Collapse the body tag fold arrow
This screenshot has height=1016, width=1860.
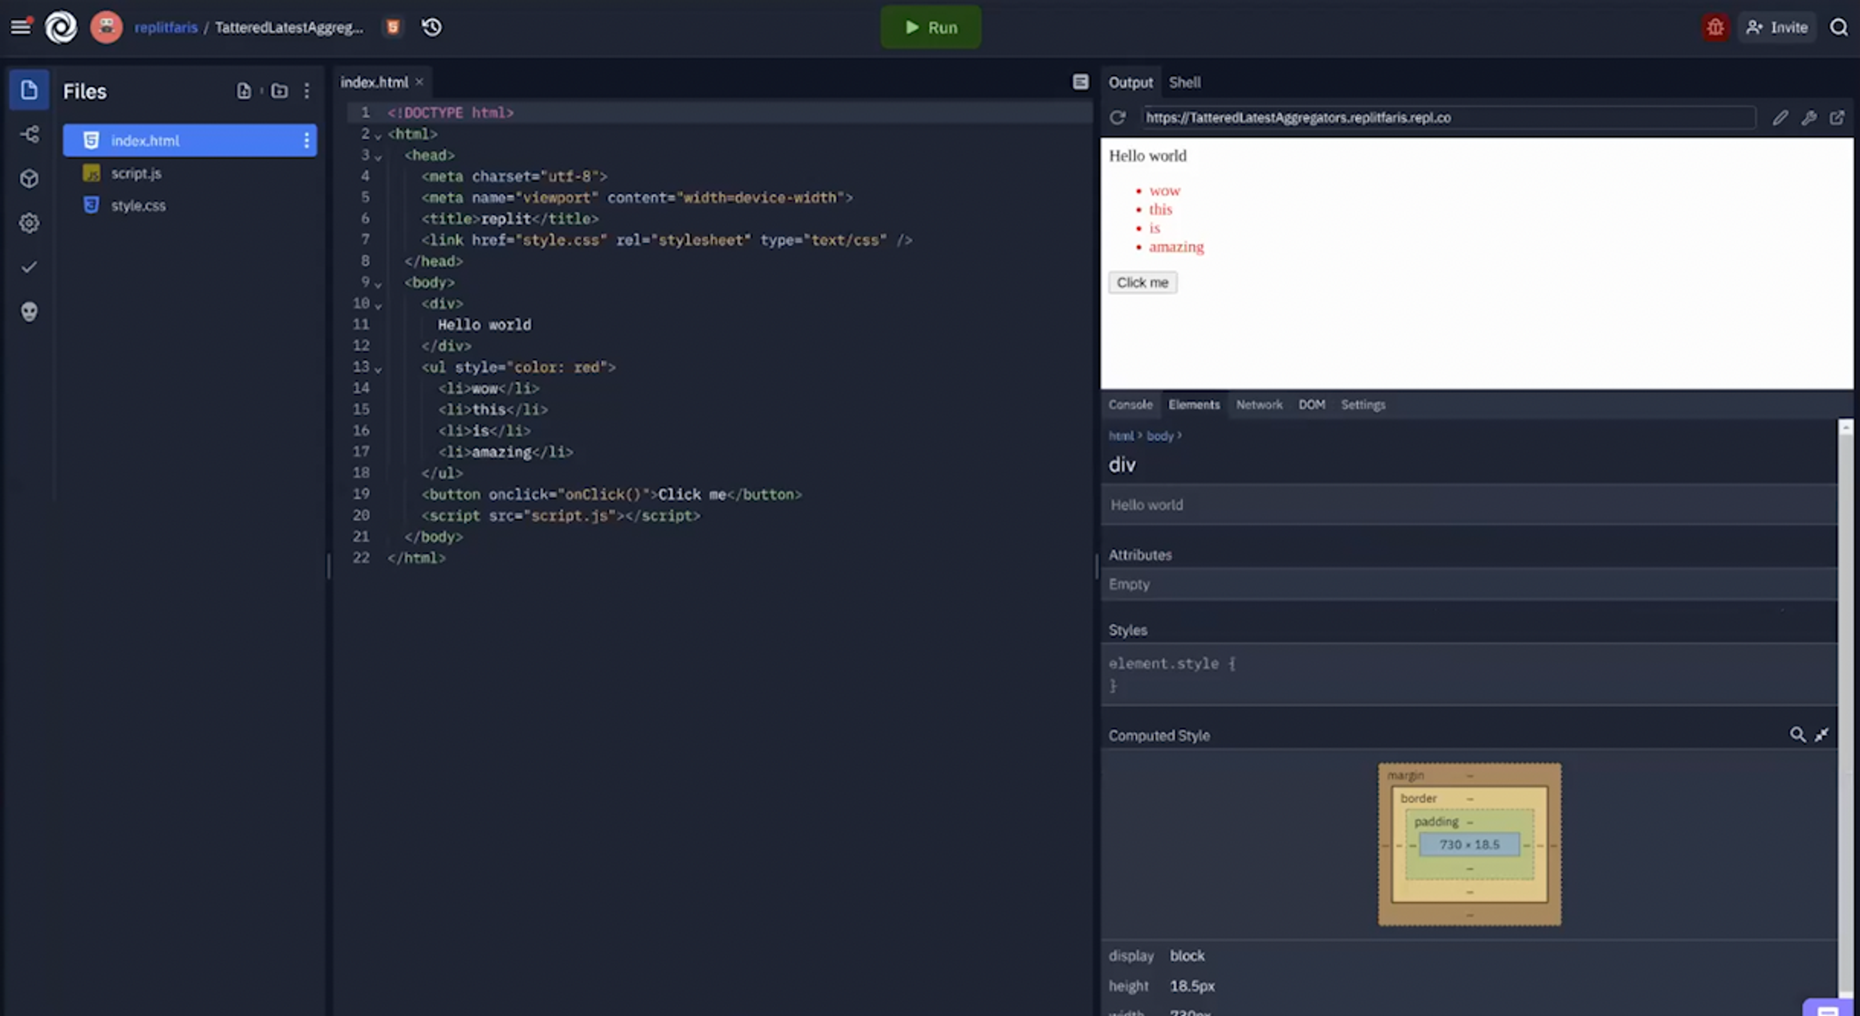tap(378, 284)
